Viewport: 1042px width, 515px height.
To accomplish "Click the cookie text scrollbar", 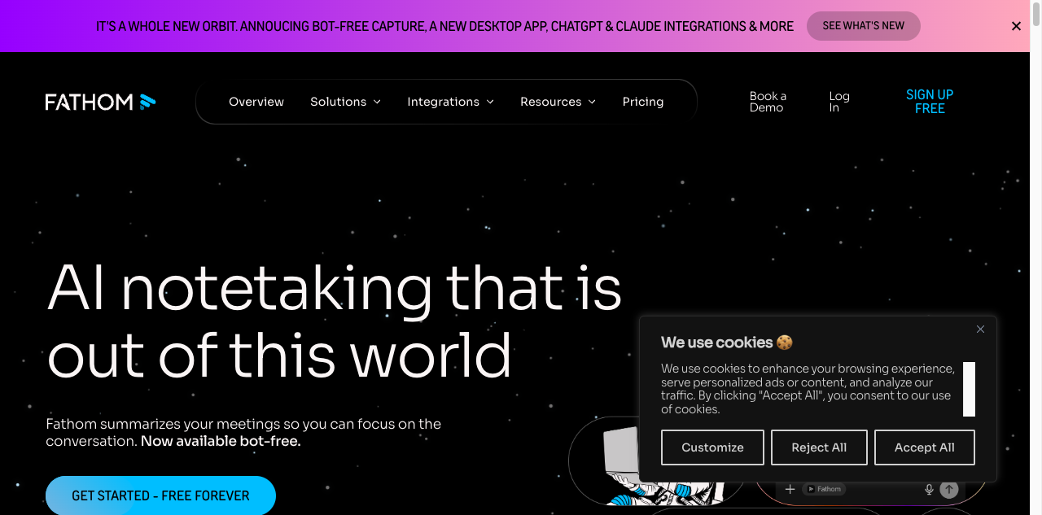I will (969, 389).
